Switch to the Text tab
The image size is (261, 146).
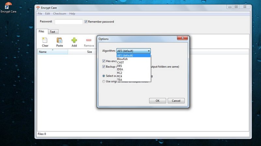(x=53, y=31)
